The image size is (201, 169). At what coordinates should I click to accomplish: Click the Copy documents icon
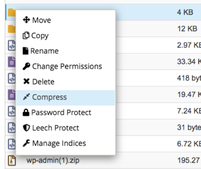pos(26,35)
